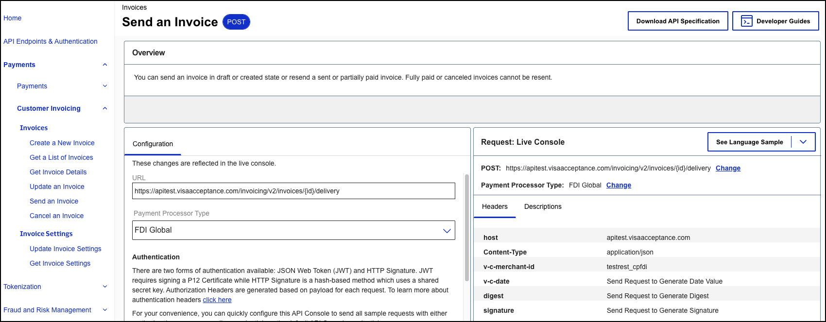Viewport: 826px width, 322px height.
Task: Select Send an Invoice in sidebar
Action: [54, 201]
